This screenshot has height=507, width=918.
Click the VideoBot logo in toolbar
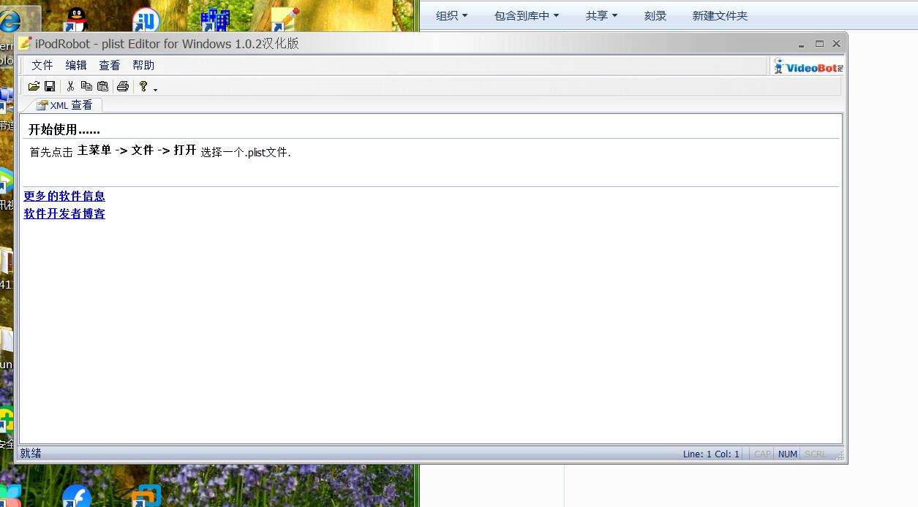tap(808, 66)
